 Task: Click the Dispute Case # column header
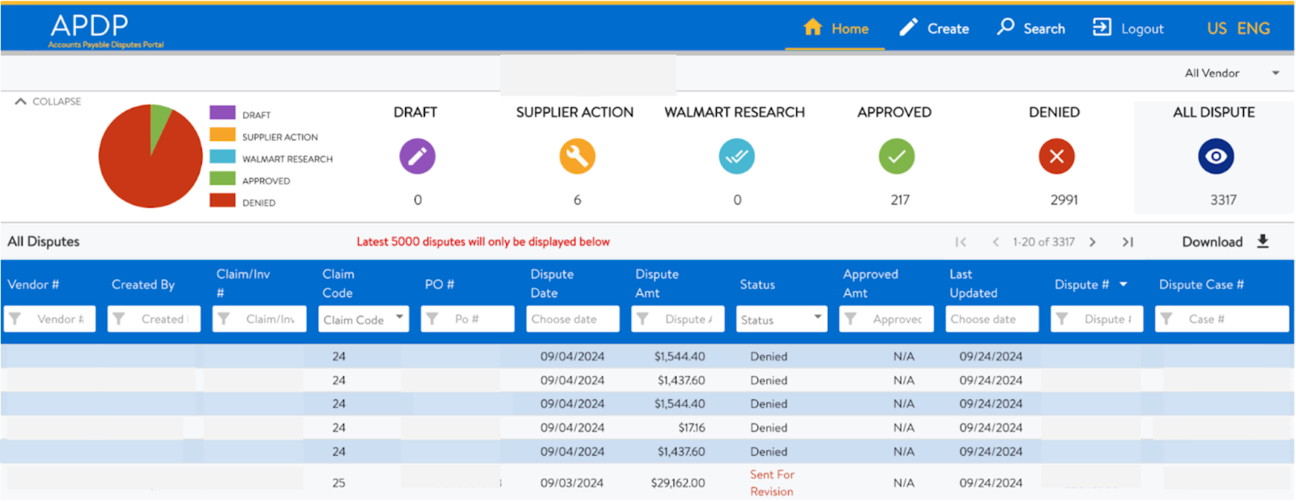point(1201,284)
